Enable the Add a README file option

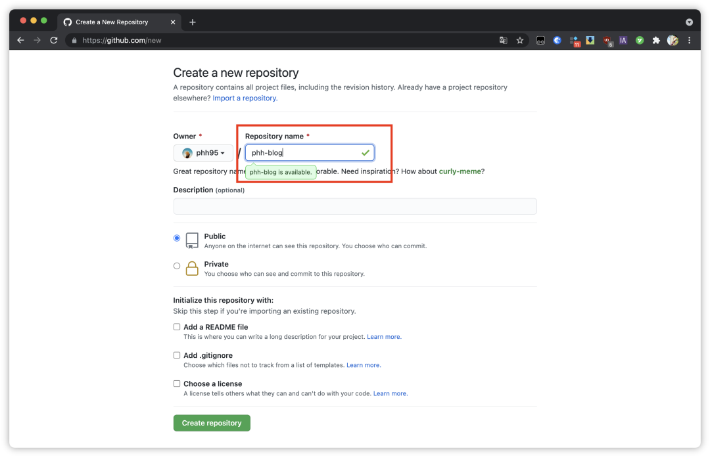point(177,326)
